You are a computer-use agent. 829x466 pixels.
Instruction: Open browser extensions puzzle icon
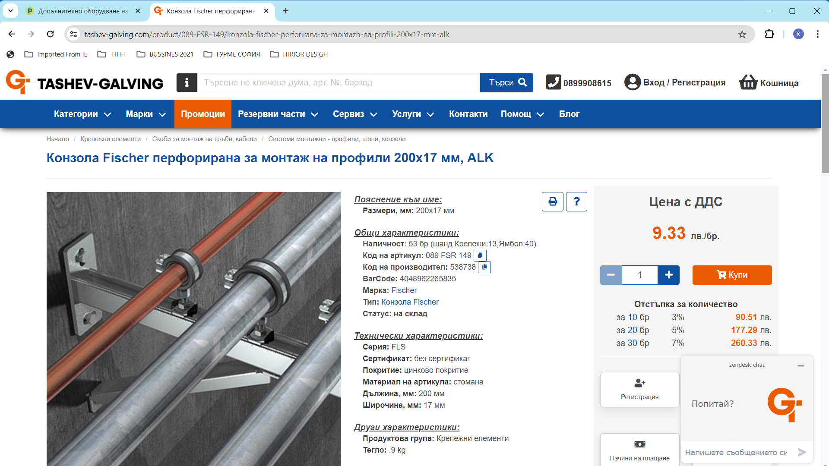[x=769, y=35]
